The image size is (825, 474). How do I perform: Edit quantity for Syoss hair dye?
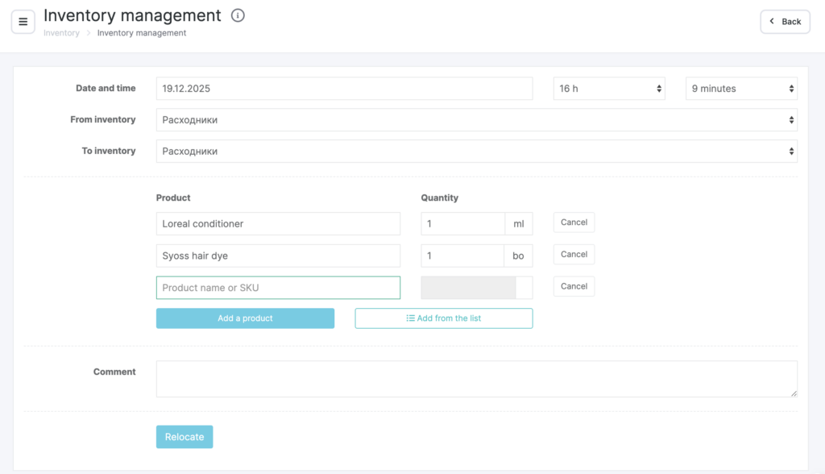(462, 256)
